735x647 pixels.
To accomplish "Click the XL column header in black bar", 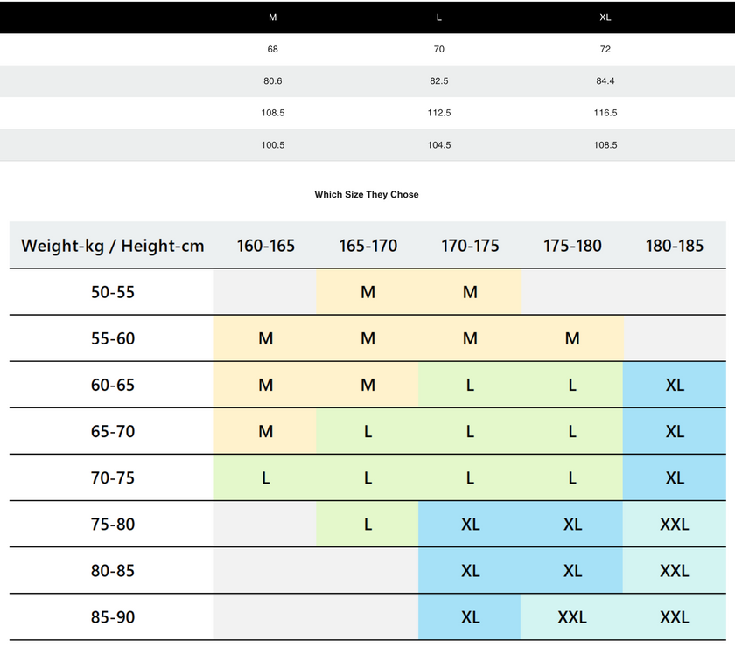I will (x=605, y=17).
